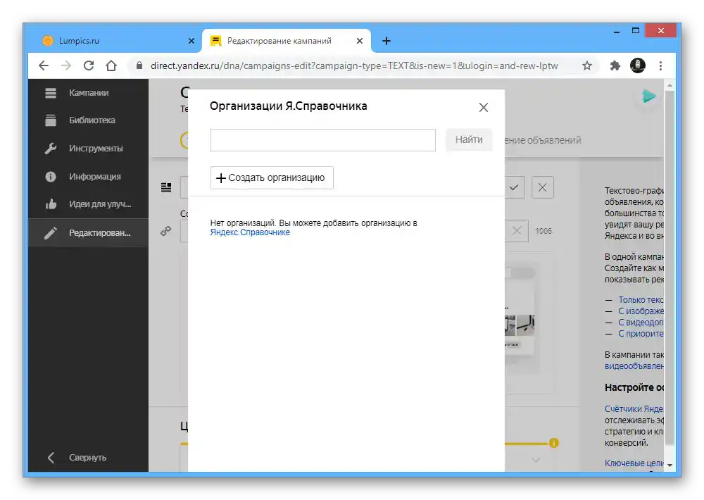Click the X cancel button beside checkmark
Screen dimensions: 704x500
(x=542, y=187)
